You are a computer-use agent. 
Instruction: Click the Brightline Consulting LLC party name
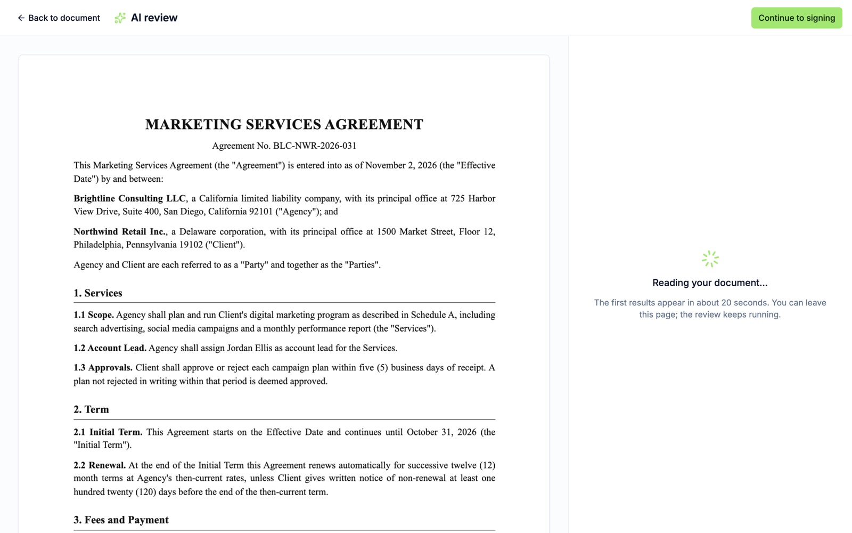(130, 198)
